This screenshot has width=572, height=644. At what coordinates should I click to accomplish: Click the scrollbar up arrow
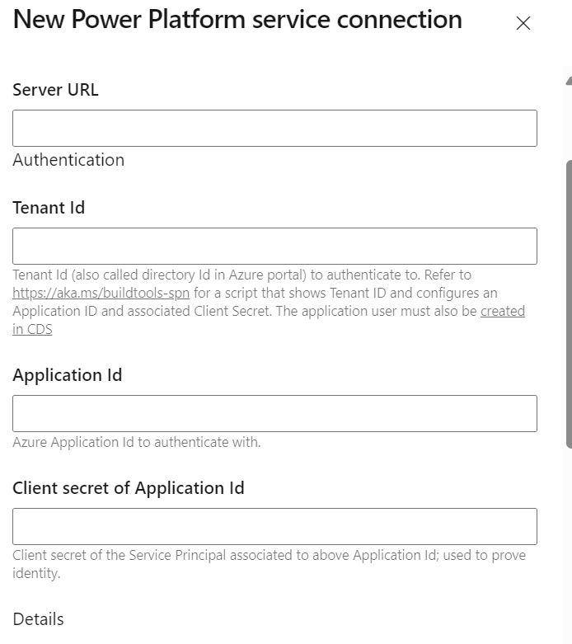tap(569, 81)
